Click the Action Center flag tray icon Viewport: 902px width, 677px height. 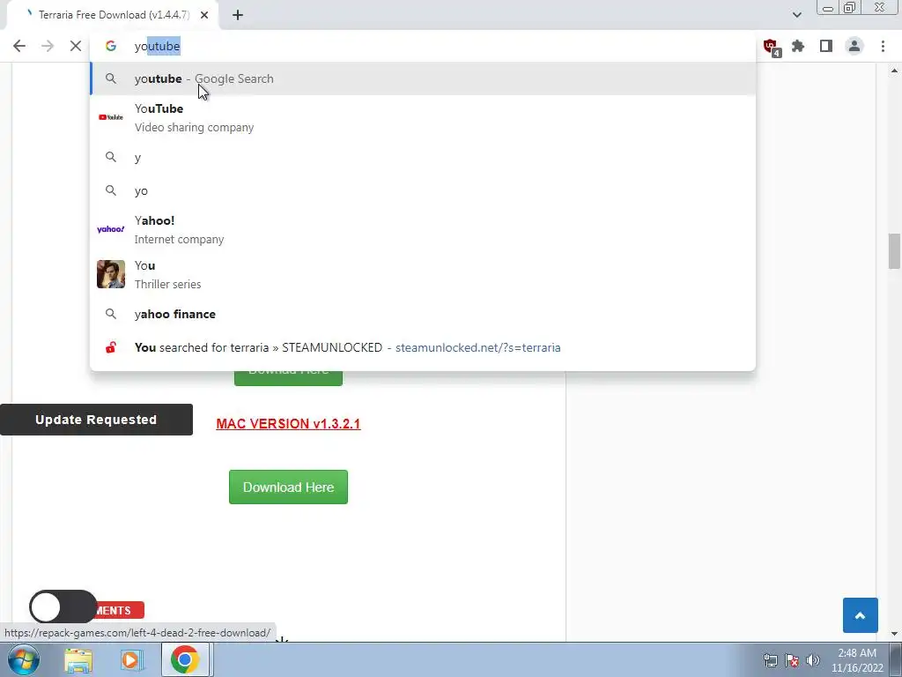coord(792,660)
